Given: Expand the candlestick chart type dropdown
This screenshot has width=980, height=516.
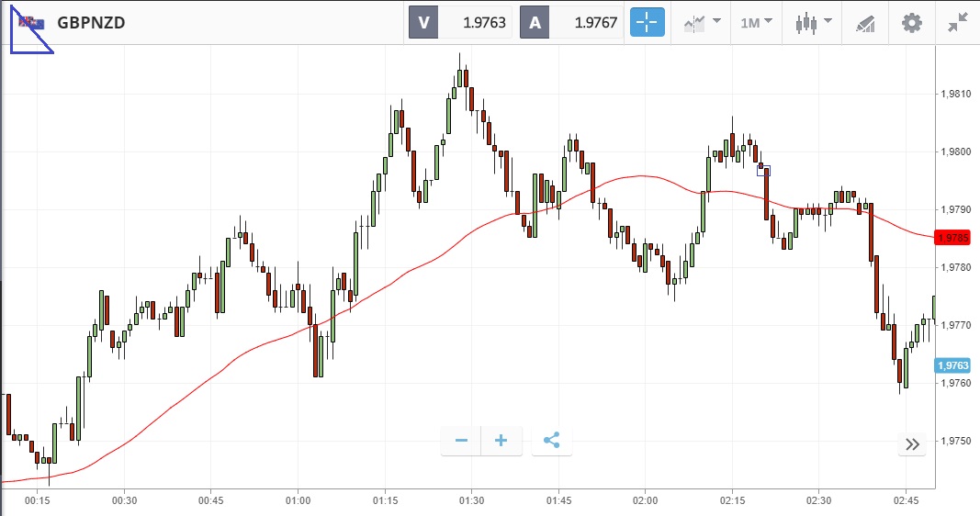Looking at the screenshot, I should 814,23.
